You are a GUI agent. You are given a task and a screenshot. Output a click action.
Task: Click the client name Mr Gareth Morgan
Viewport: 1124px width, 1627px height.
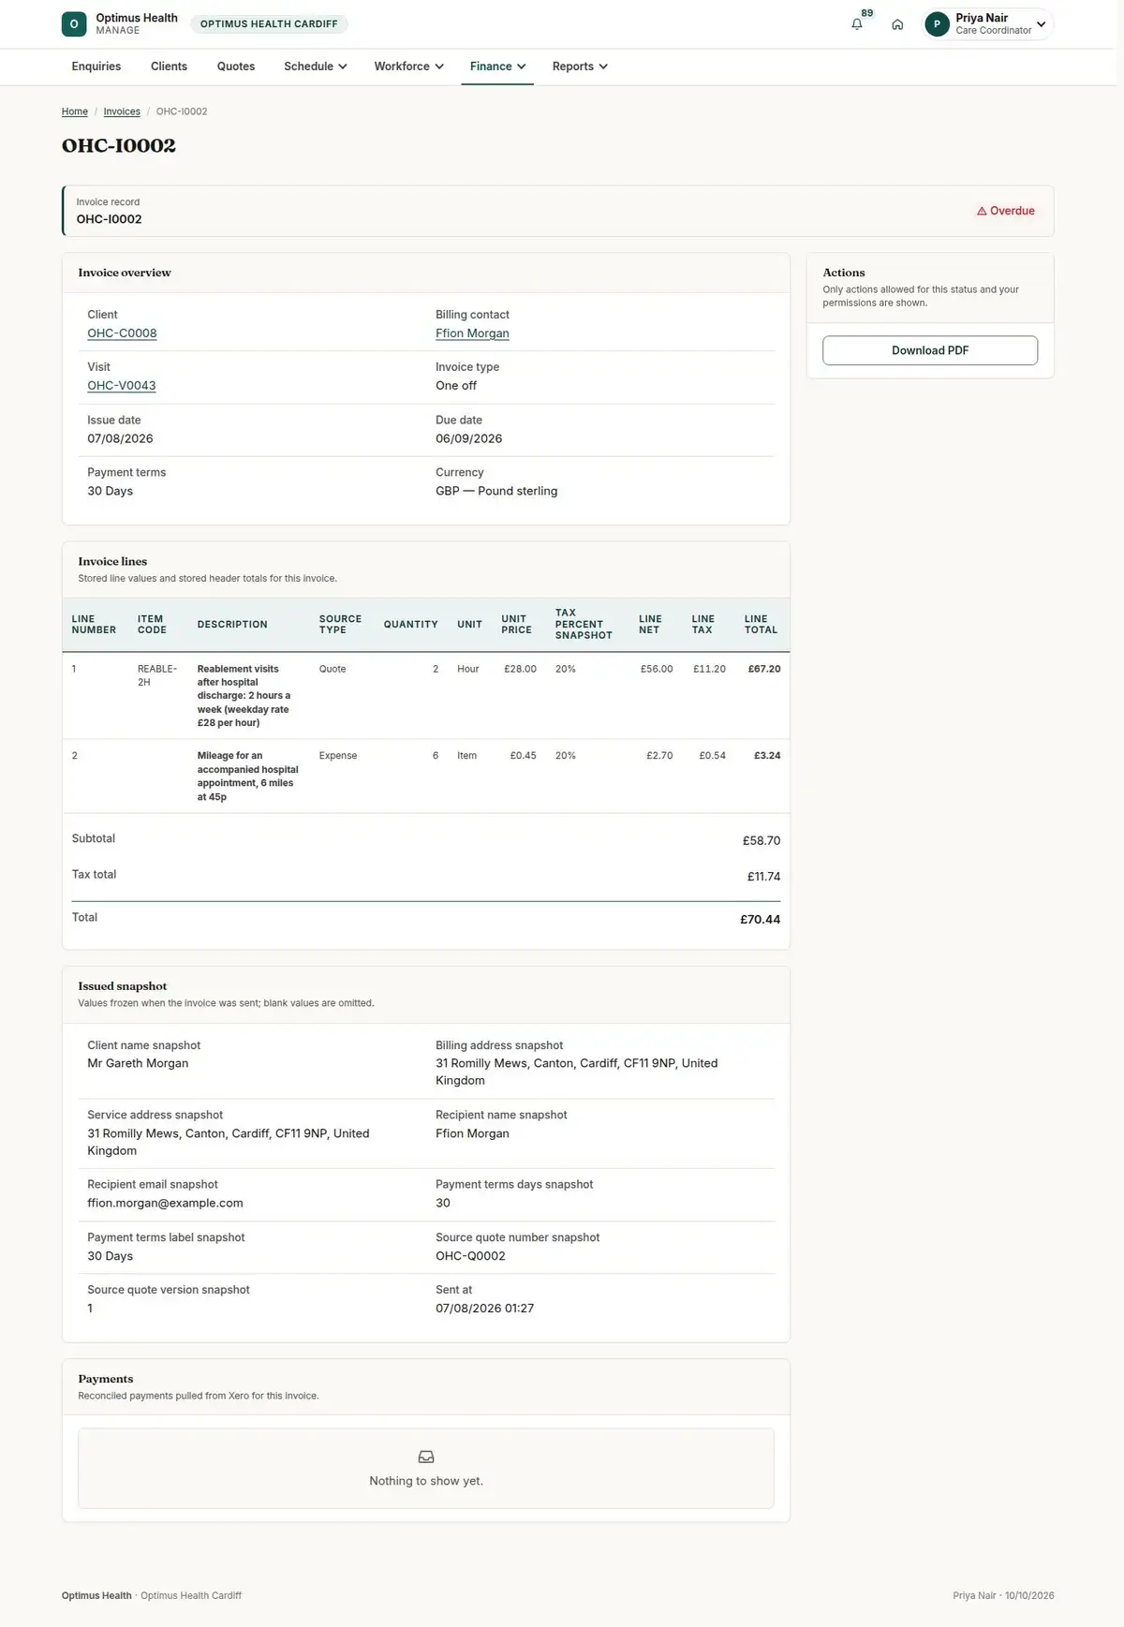[x=138, y=1063]
